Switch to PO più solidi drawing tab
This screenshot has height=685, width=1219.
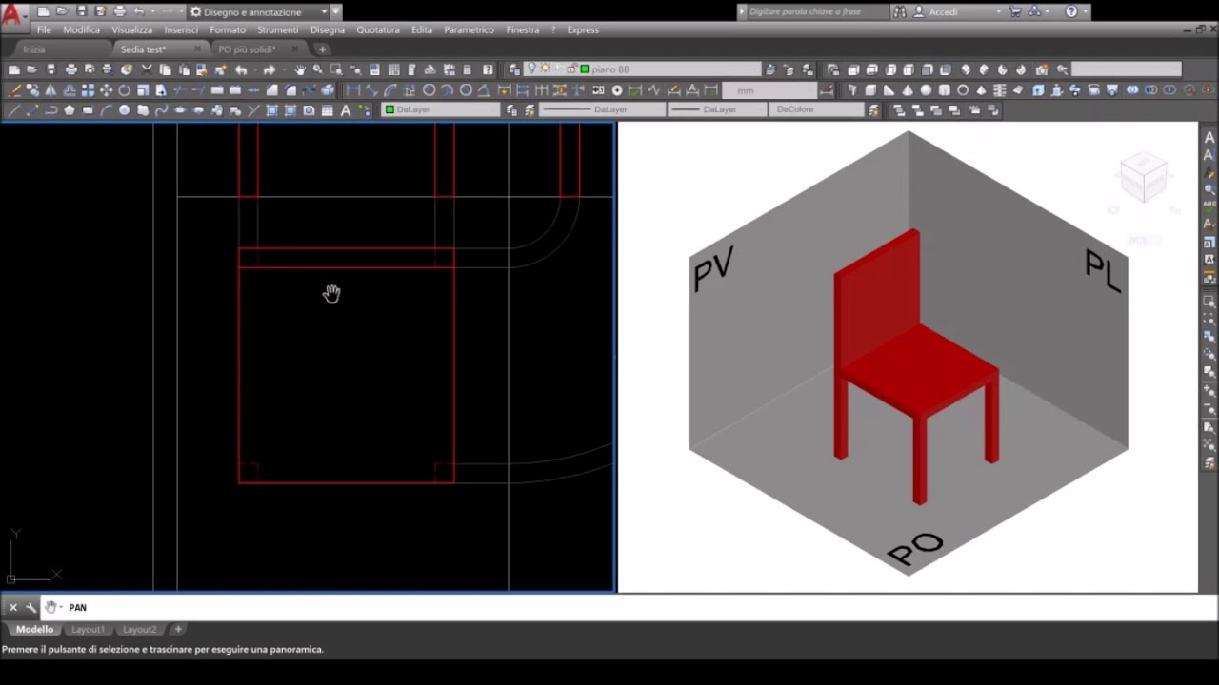[247, 49]
